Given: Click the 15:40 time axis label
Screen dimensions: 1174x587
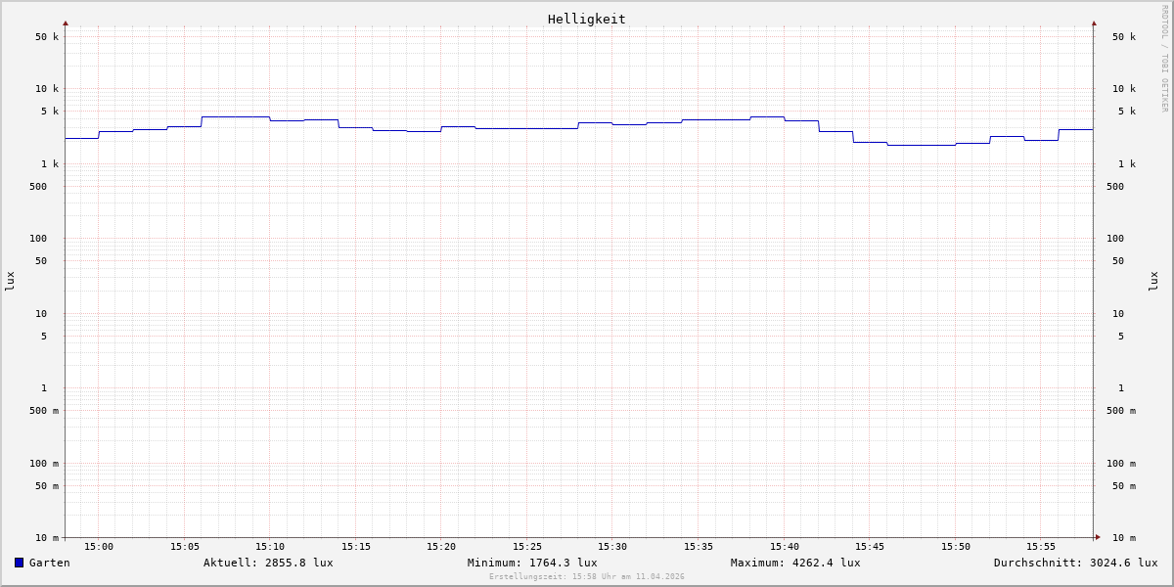Looking at the screenshot, I should tap(784, 547).
